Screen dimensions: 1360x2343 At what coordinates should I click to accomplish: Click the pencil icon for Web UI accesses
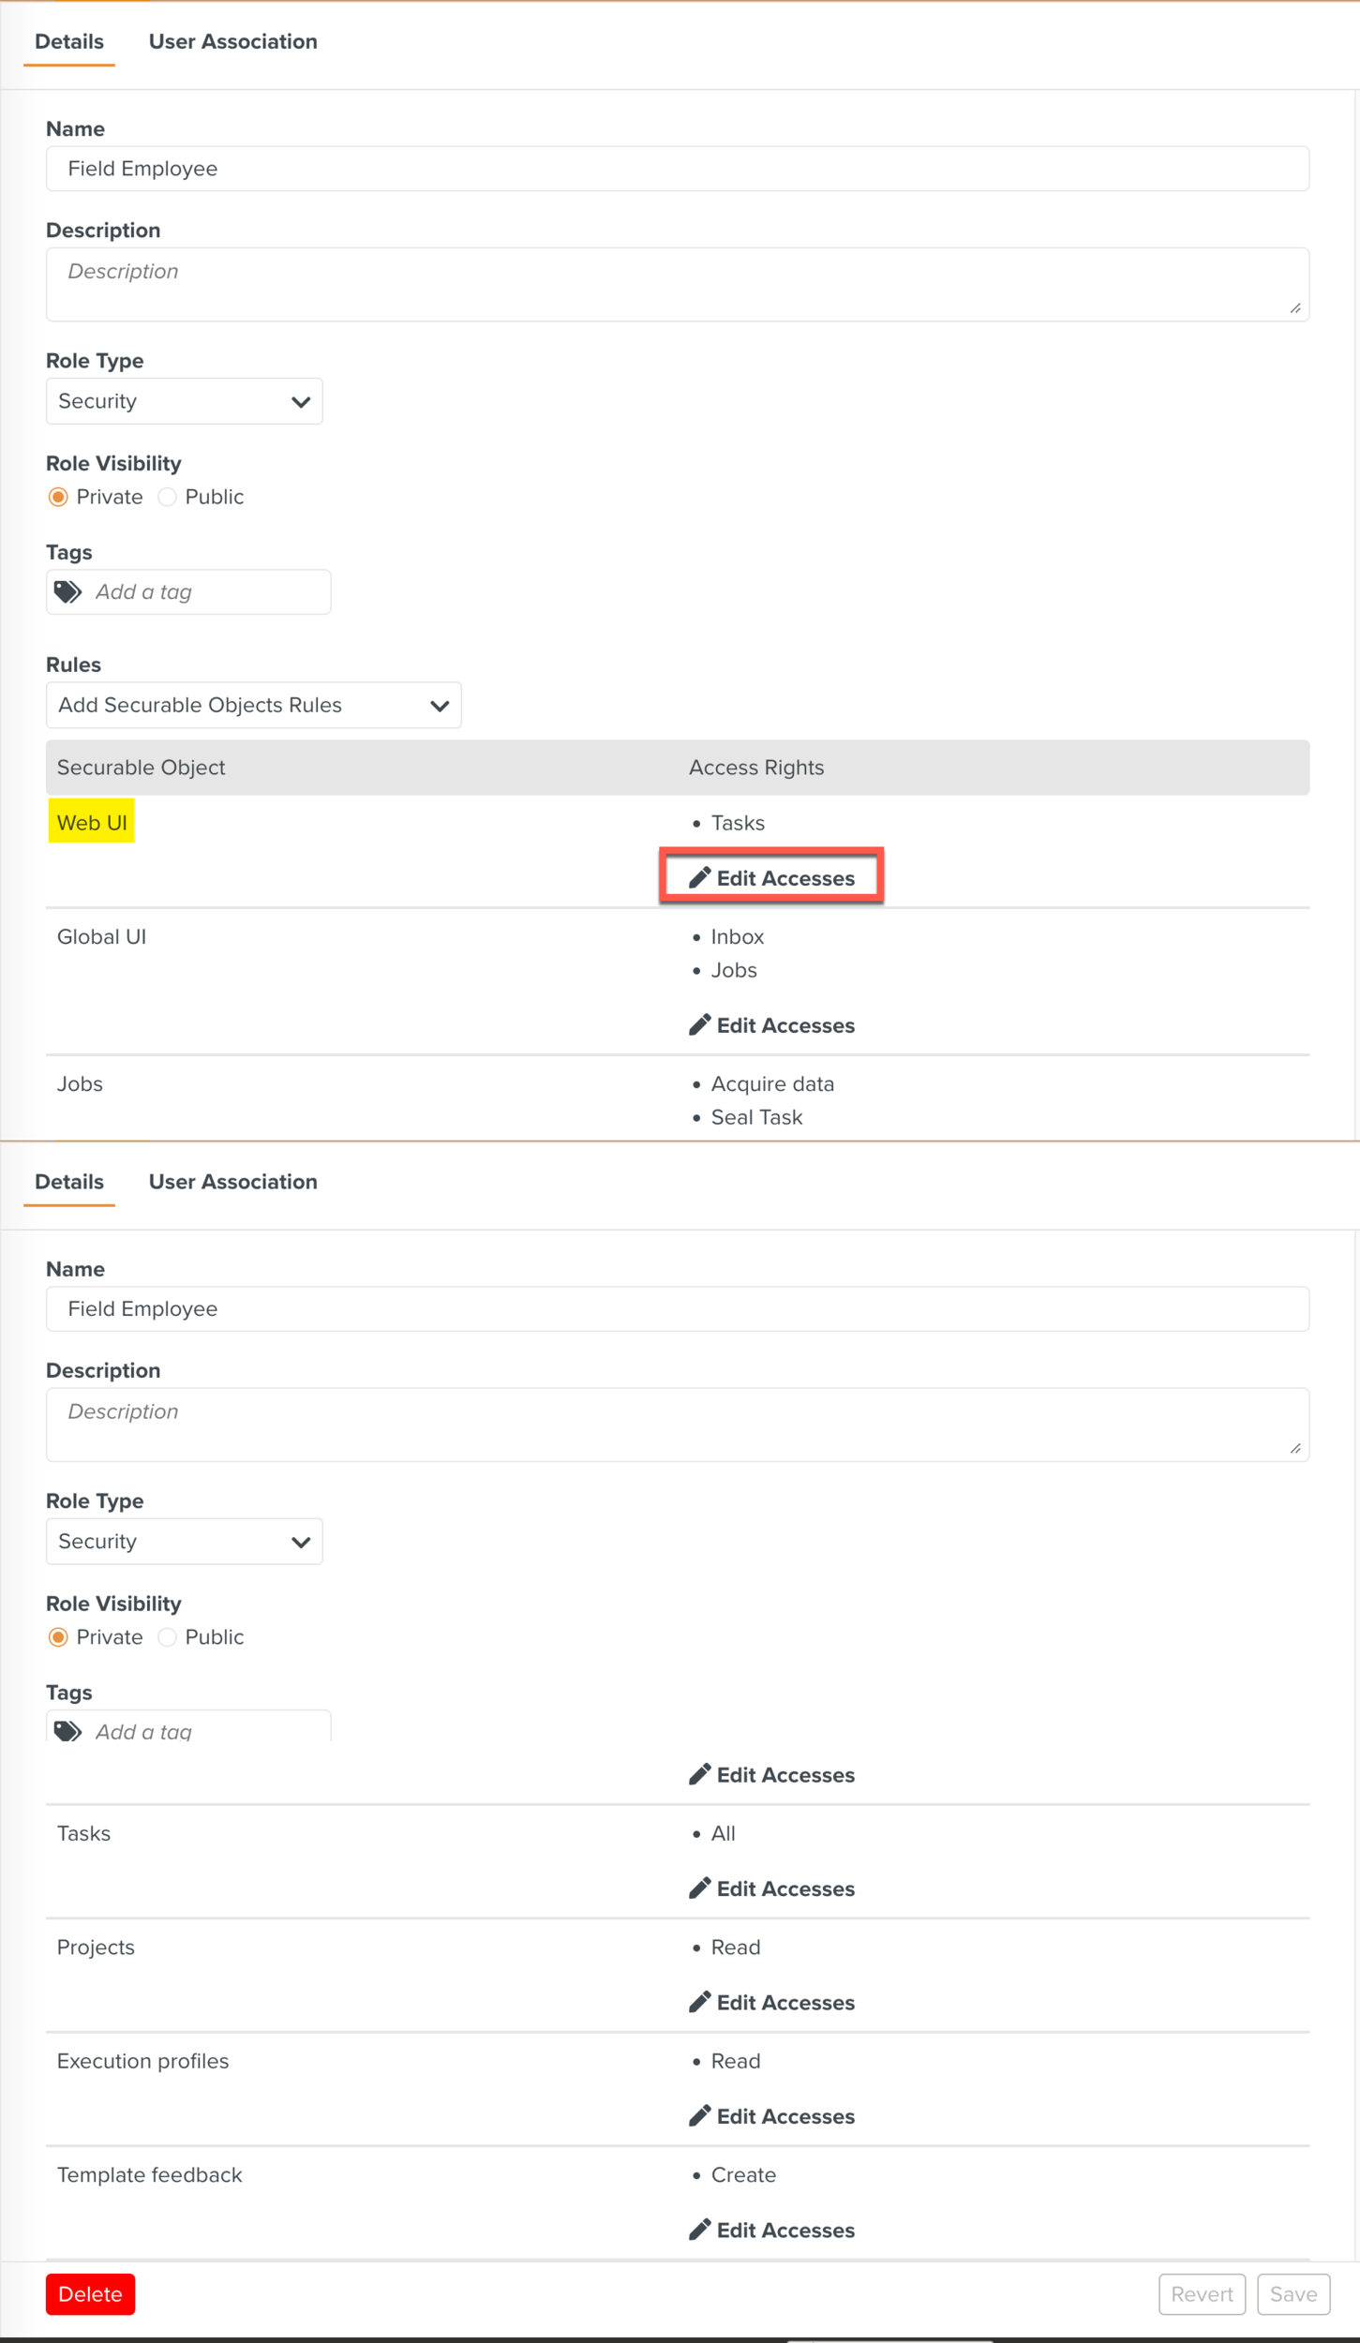pyautogui.click(x=699, y=877)
